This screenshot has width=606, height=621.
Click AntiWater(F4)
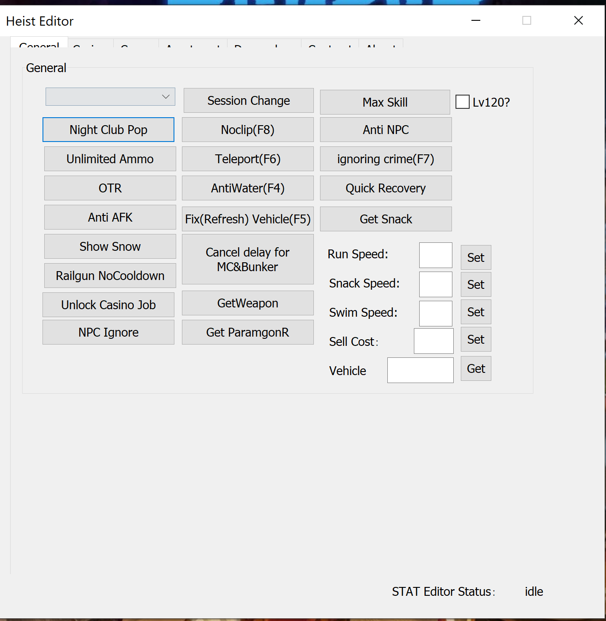[248, 188]
